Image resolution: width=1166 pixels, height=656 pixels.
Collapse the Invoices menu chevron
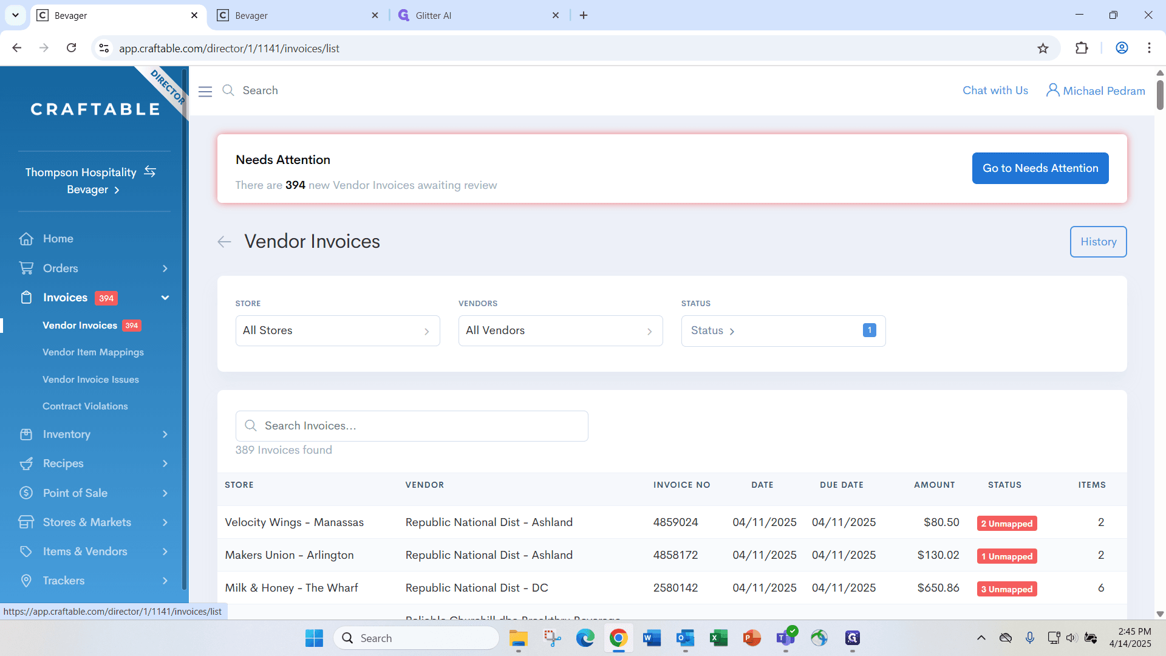point(165,298)
